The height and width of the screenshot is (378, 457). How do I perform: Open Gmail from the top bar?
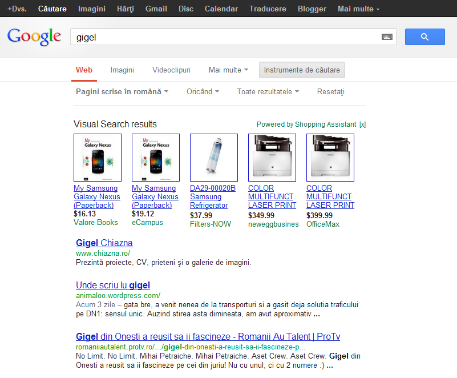[x=156, y=9]
